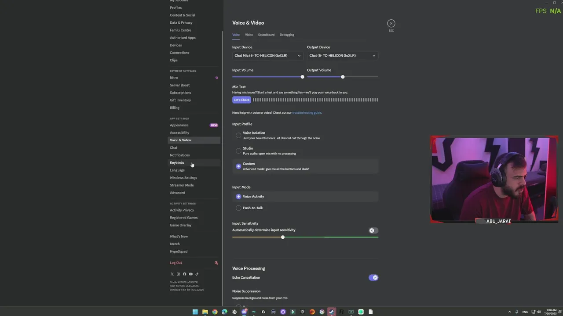Choose Push-to-talk input mode
Image resolution: width=563 pixels, height=316 pixels.
tap(305, 208)
